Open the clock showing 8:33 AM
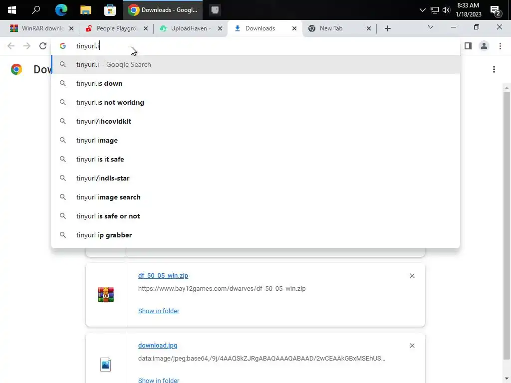511x383 pixels. tap(468, 10)
